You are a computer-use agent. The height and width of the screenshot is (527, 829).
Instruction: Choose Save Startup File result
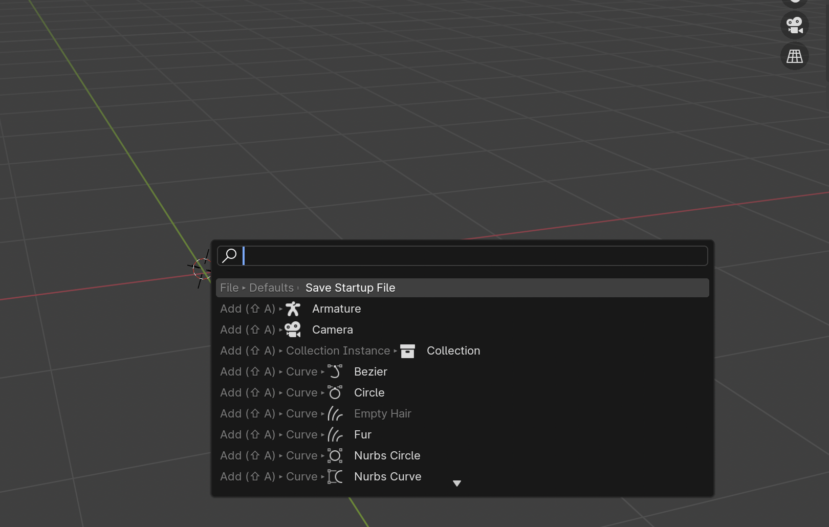pyautogui.click(x=462, y=288)
